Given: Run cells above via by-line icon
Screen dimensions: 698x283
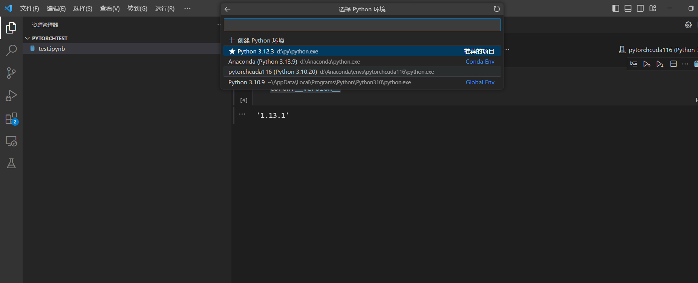Looking at the screenshot, I should click(x=634, y=64).
